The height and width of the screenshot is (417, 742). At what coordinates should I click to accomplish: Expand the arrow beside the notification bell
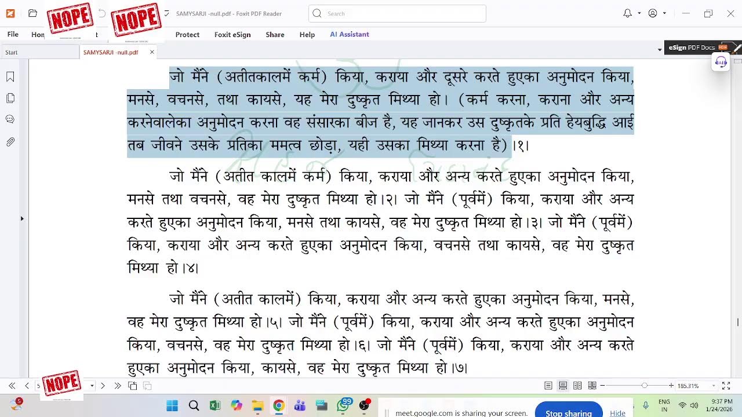pyautogui.click(x=639, y=13)
